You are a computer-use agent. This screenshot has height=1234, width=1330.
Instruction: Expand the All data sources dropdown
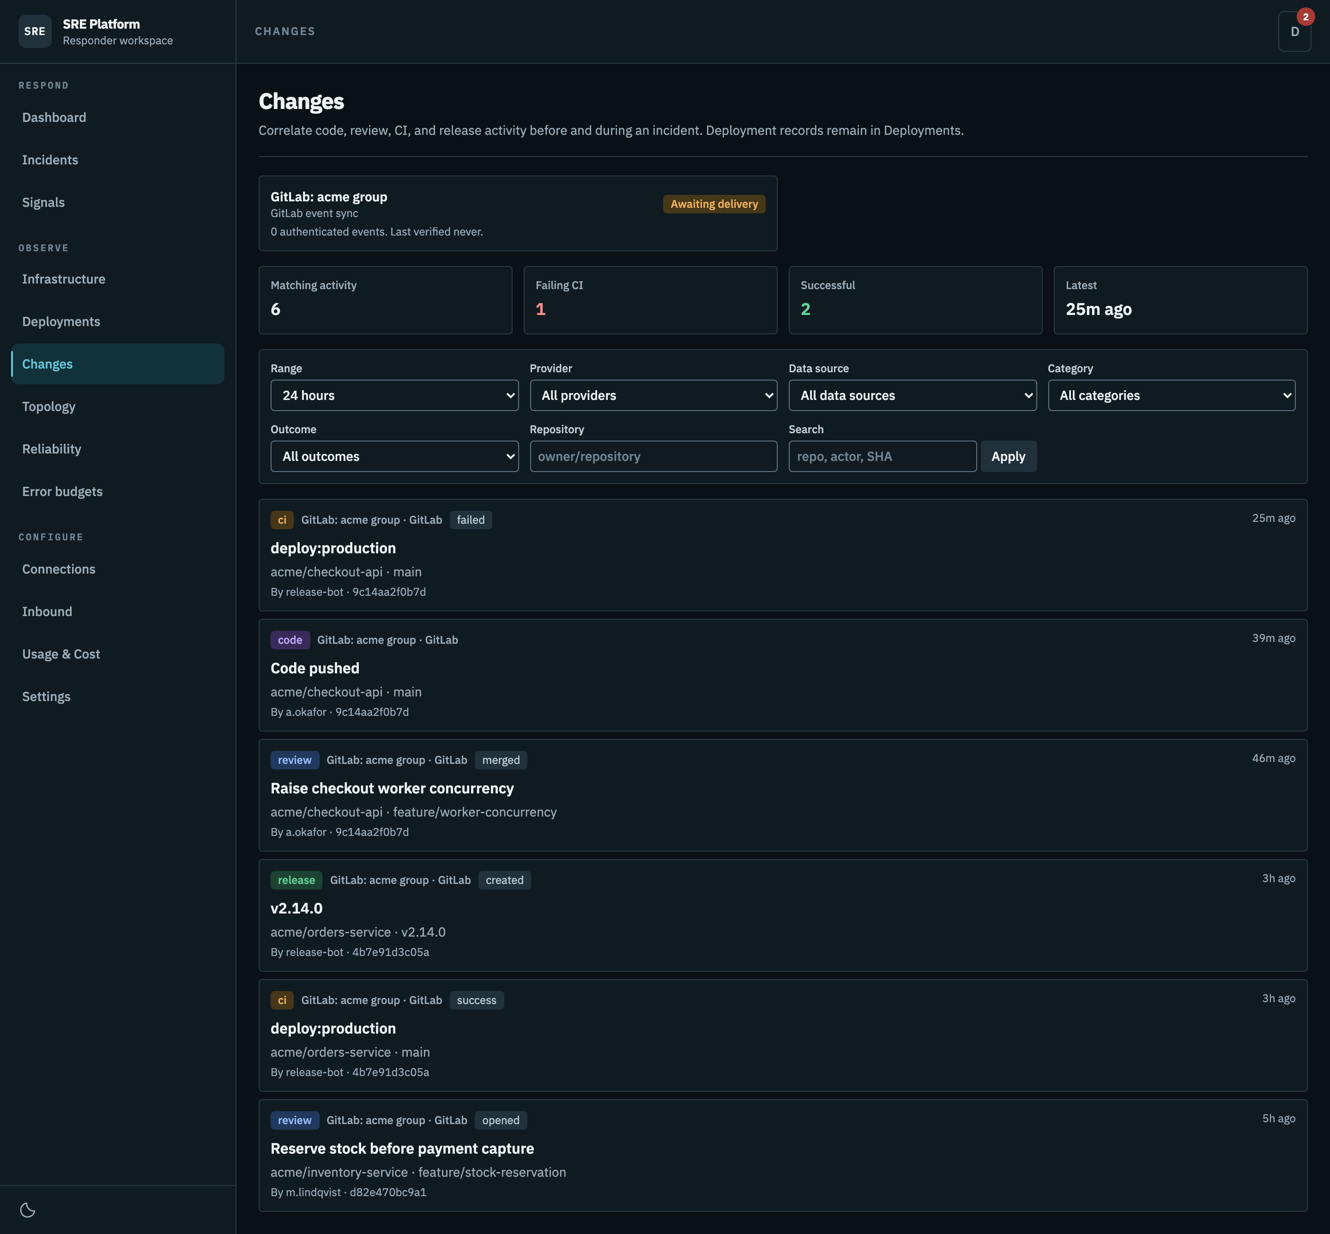click(x=912, y=395)
